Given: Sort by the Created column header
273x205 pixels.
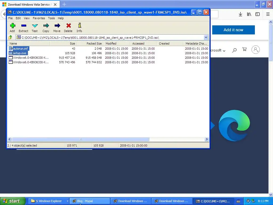Looking at the screenshot, I should [x=170, y=44].
